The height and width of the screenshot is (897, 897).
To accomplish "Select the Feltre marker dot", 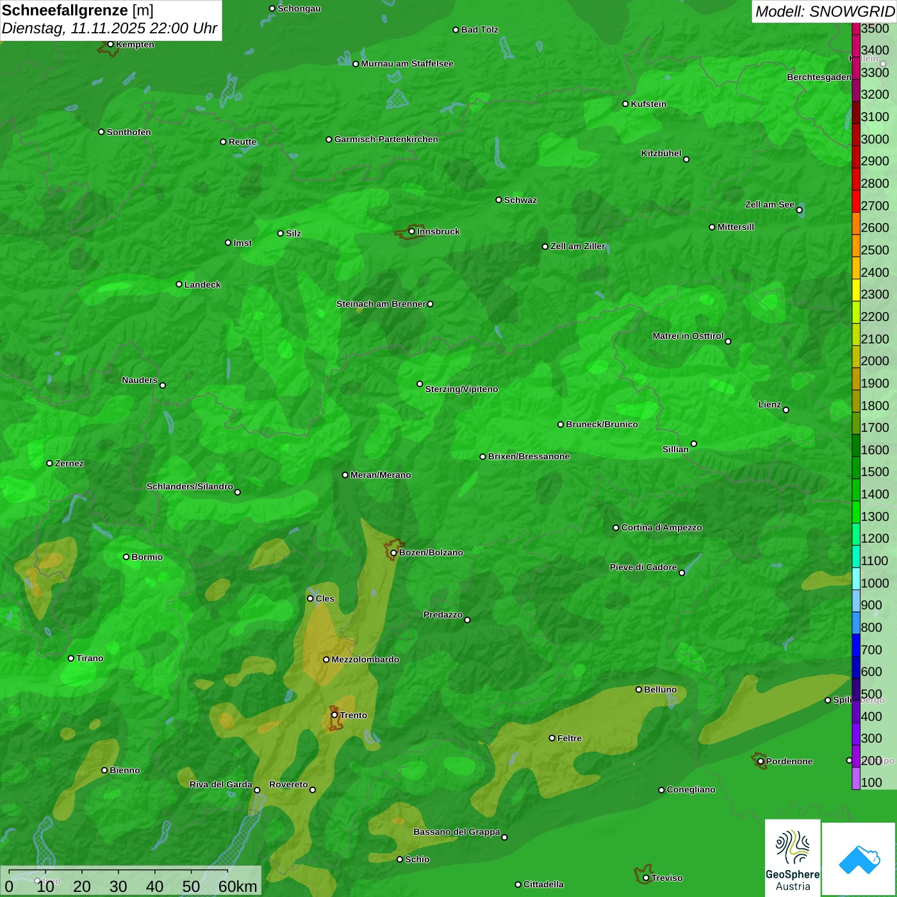I will pyautogui.click(x=552, y=738).
